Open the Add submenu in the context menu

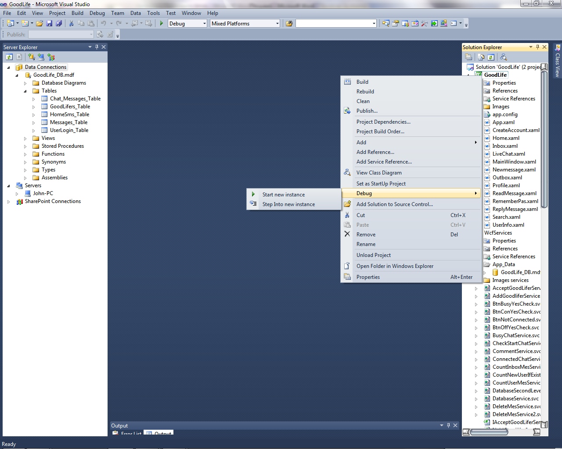click(x=411, y=143)
